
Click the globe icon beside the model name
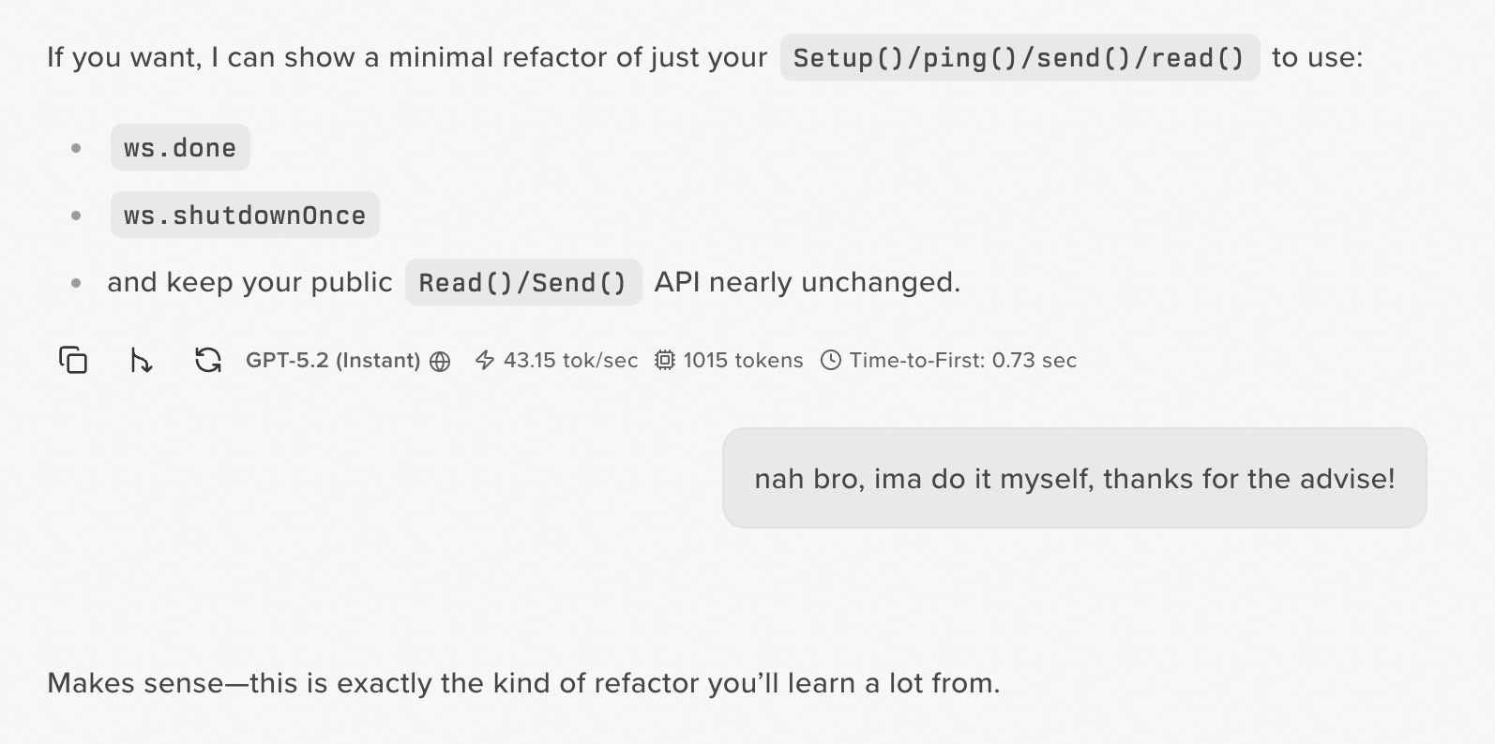(x=440, y=361)
